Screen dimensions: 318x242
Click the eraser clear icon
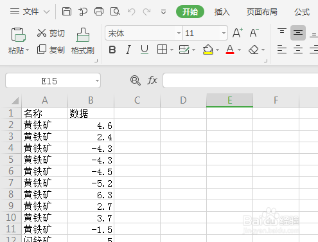point(254,50)
